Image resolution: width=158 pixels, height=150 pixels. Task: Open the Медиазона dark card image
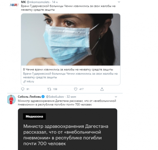(x=67, y=129)
